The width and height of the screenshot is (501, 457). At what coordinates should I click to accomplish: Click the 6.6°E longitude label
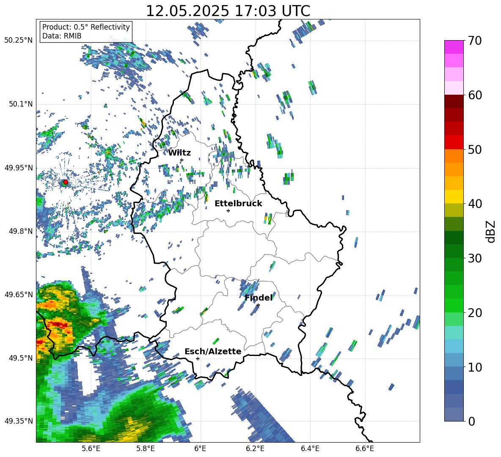pos(365,449)
